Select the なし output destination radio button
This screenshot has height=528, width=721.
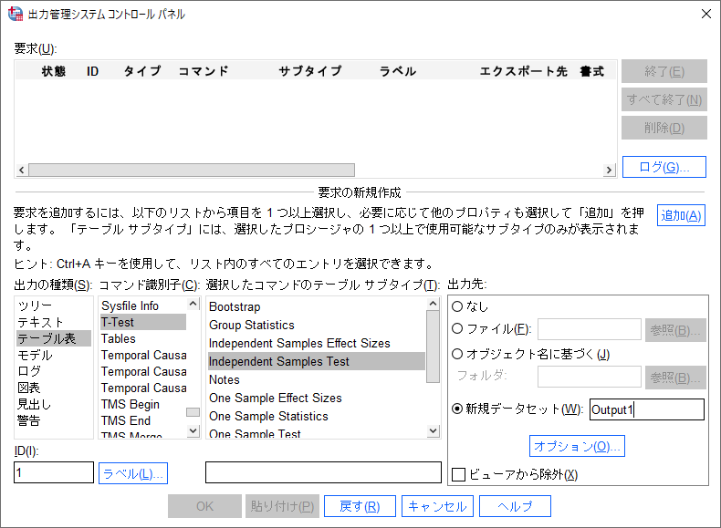pos(457,306)
